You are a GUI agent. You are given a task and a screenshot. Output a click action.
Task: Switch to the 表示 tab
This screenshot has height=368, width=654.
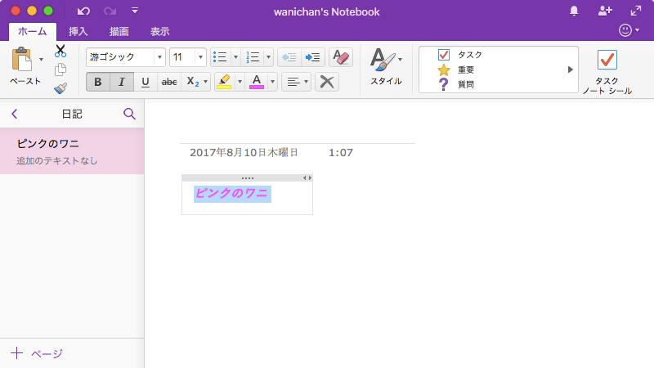tap(160, 31)
